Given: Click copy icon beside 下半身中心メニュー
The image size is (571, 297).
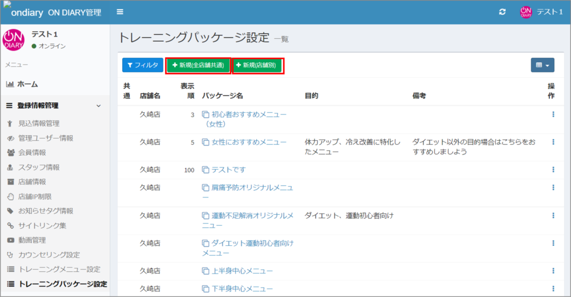Looking at the screenshot, I should (x=205, y=289).
